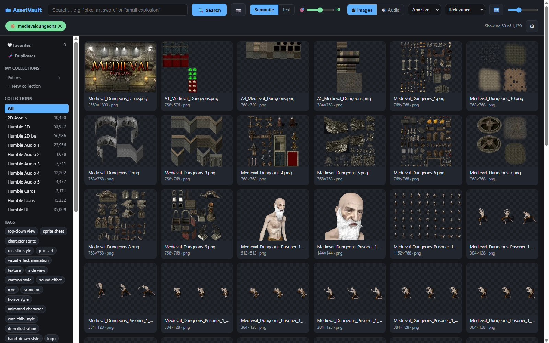Open the Potions collection

[x=37, y=78]
